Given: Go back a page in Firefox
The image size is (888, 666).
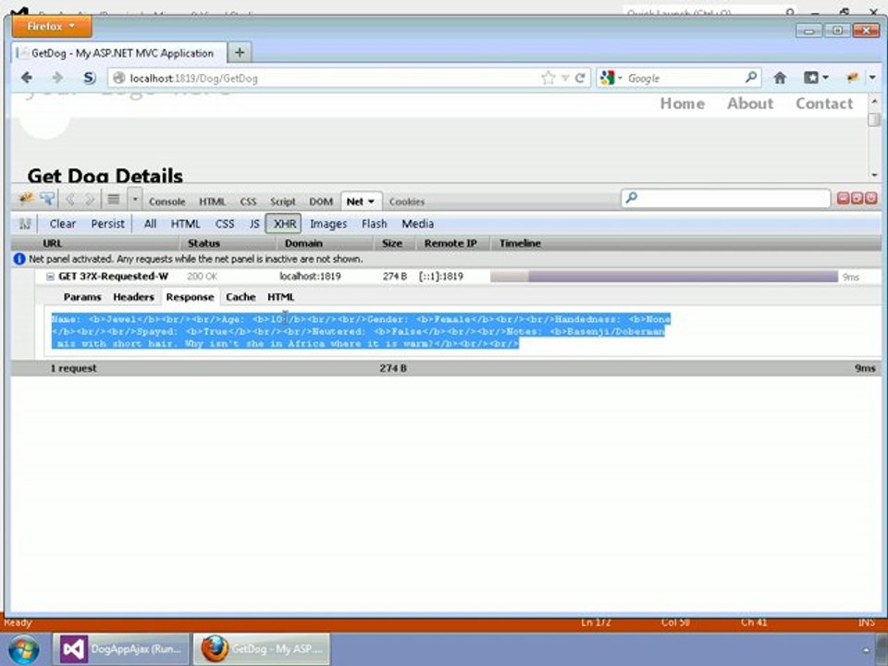Looking at the screenshot, I should pyautogui.click(x=26, y=78).
